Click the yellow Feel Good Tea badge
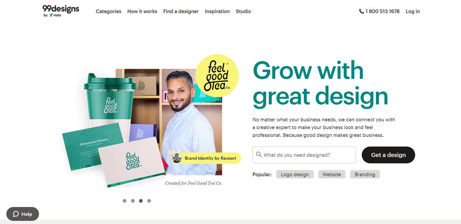Viewport: 461px width, 224px height. 217,76
